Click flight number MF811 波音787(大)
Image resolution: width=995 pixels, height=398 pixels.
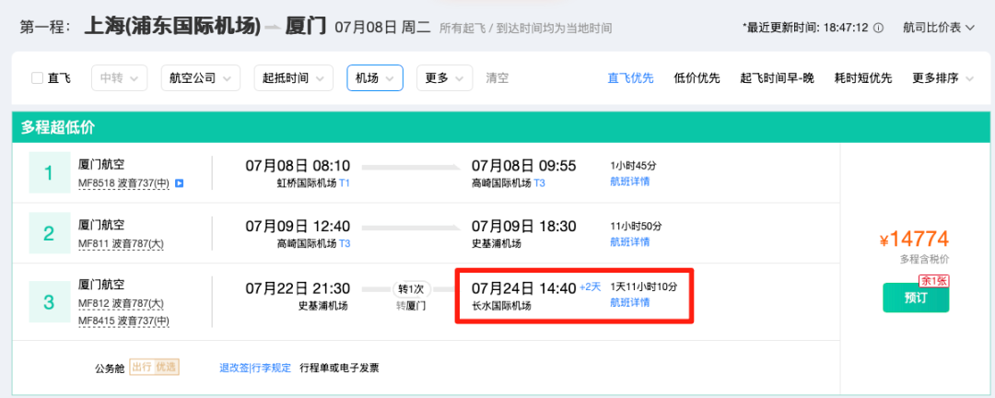[121, 244]
